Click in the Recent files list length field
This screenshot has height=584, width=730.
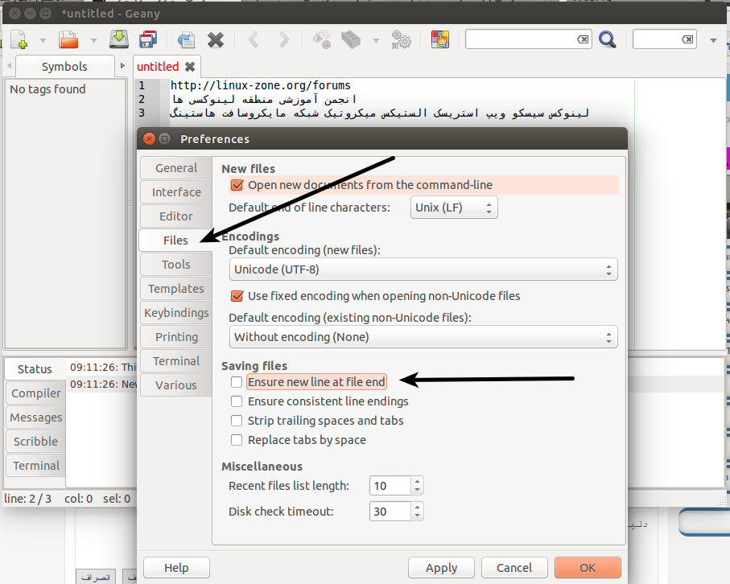point(390,486)
